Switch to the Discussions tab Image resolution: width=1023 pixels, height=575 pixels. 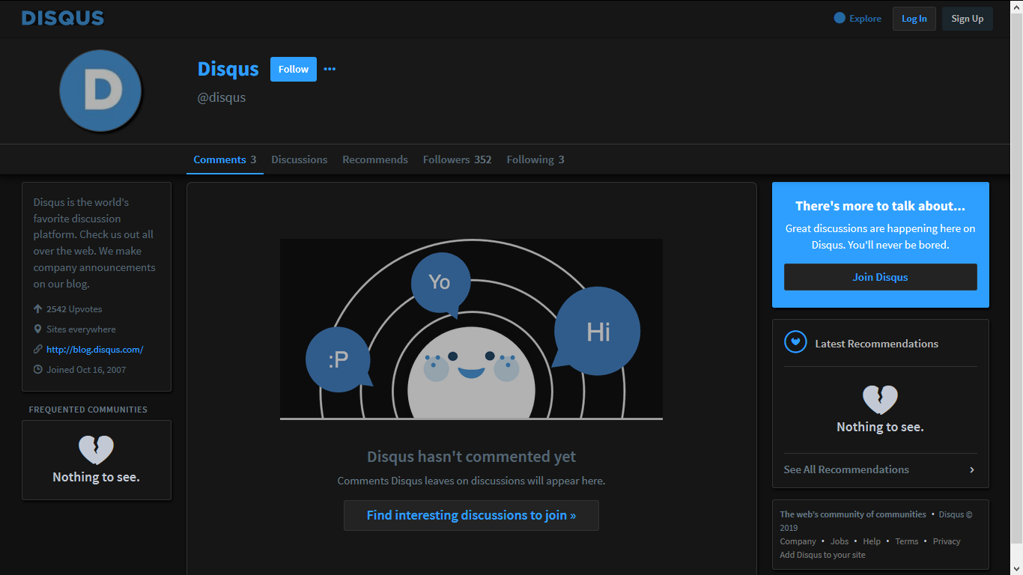pyautogui.click(x=299, y=159)
